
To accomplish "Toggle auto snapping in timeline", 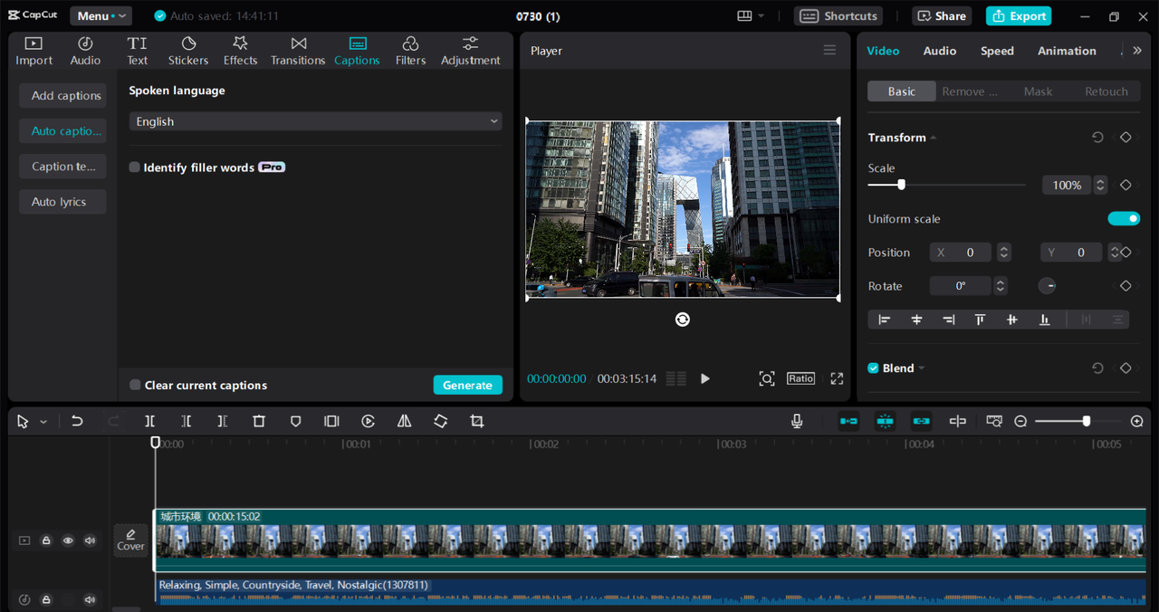I will (885, 421).
